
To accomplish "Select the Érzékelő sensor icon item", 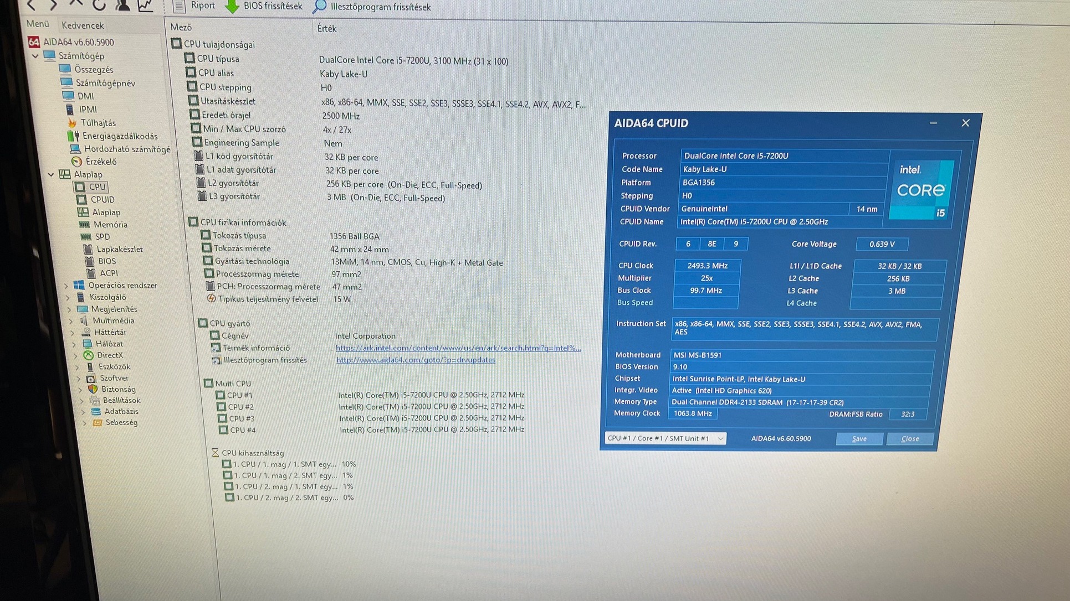I will coord(76,162).
